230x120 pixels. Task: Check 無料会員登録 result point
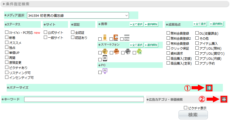(168, 33)
